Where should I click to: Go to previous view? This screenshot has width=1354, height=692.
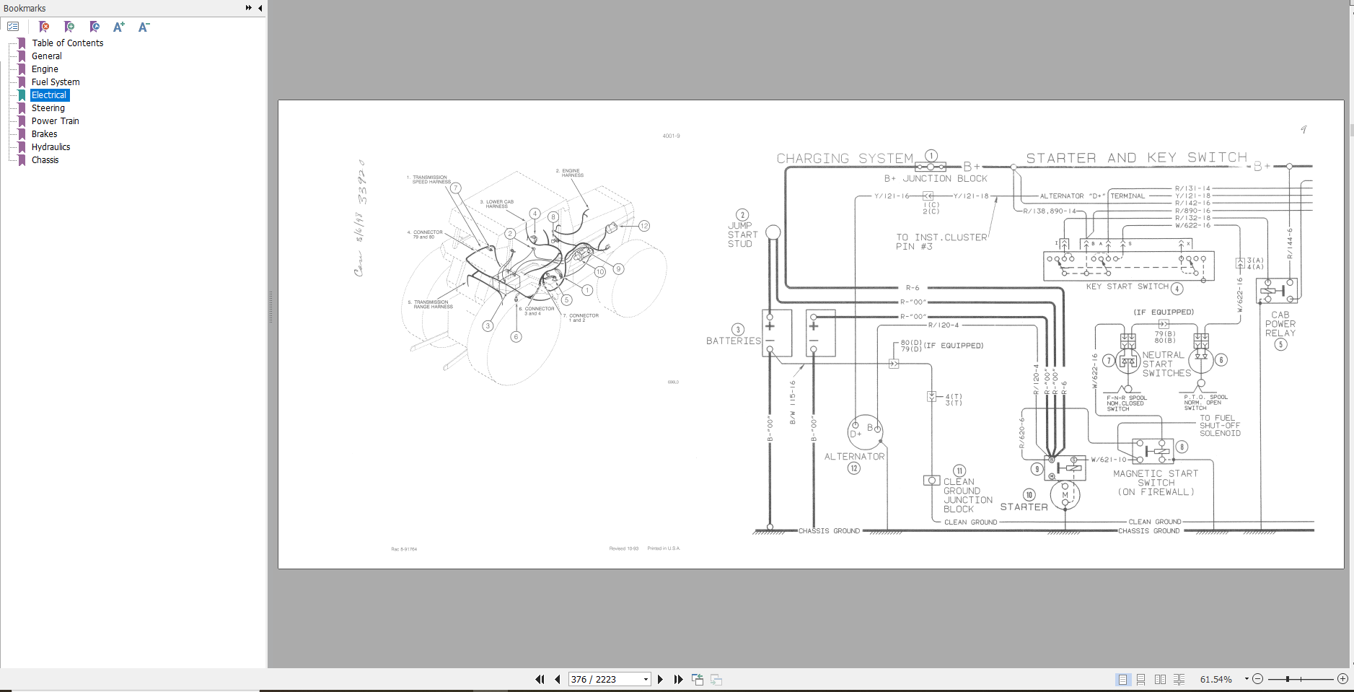pyautogui.click(x=698, y=679)
